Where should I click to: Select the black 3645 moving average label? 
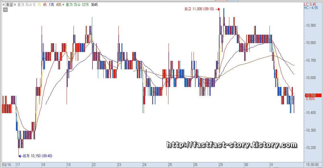click(94, 5)
